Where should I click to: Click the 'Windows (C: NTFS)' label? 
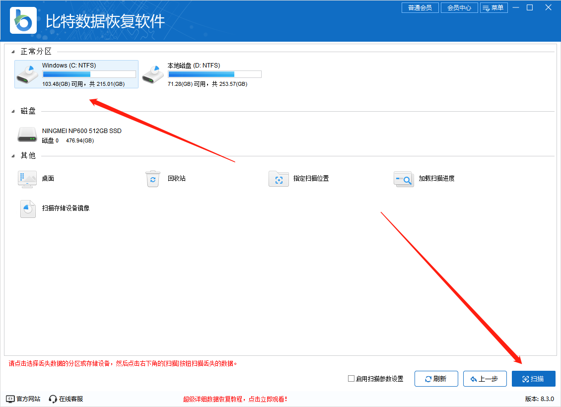pyautogui.click(x=69, y=66)
